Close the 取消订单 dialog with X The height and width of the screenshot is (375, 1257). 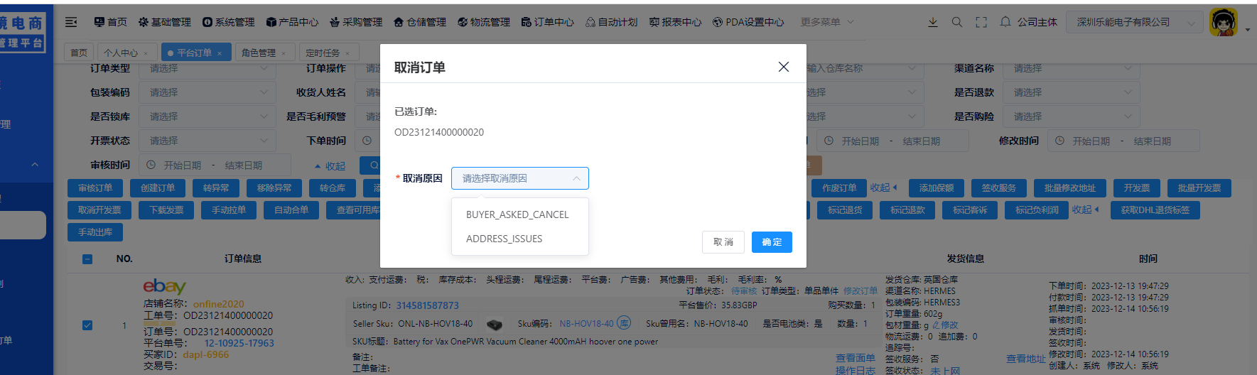coord(784,67)
